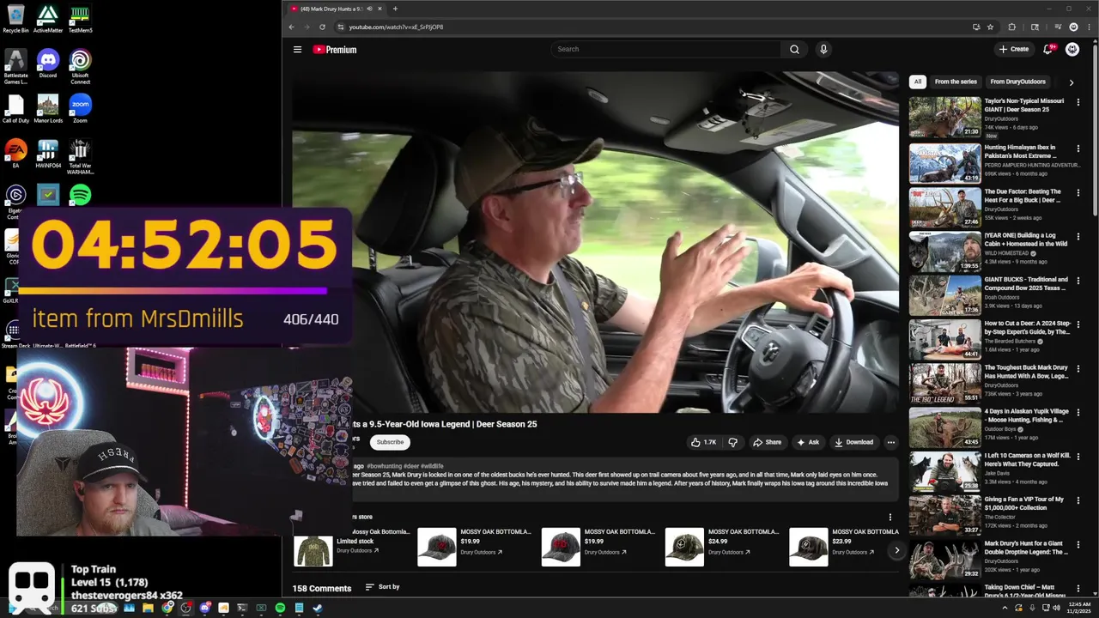Image resolution: width=1099 pixels, height=618 pixels.
Task: Select the From DruryOutdoors chip
Action: (x=1017, y=82)
